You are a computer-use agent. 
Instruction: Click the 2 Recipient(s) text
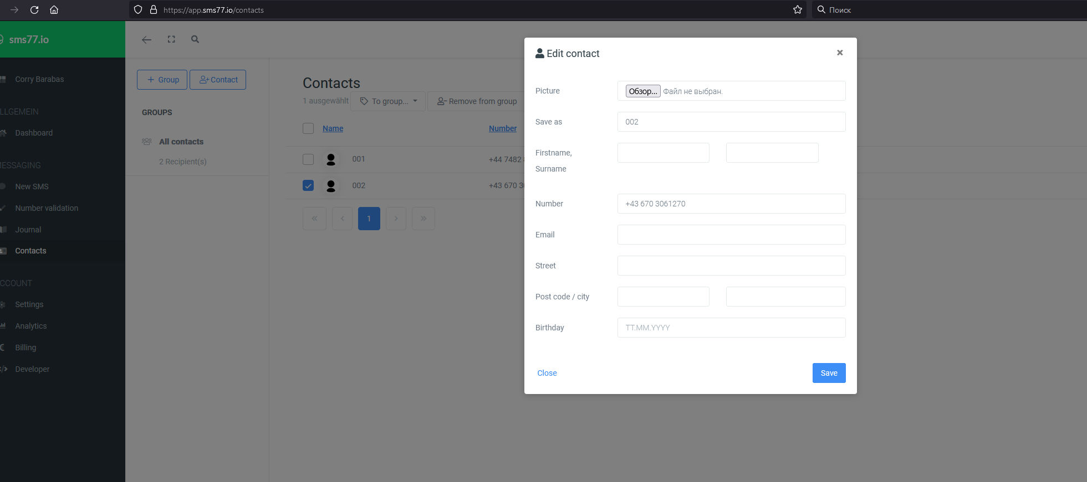click(x=183, y=162)
